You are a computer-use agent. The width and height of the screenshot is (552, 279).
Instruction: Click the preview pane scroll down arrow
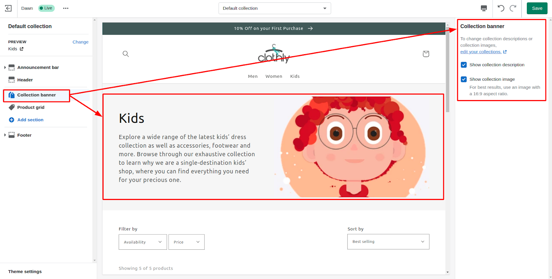click(x=447, y=272)
